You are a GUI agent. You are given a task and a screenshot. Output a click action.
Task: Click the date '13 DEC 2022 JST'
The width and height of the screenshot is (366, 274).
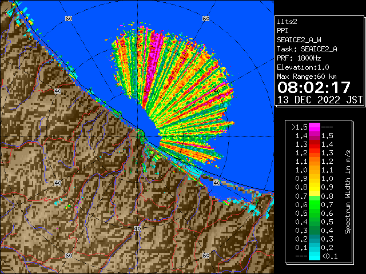[320, 100]
